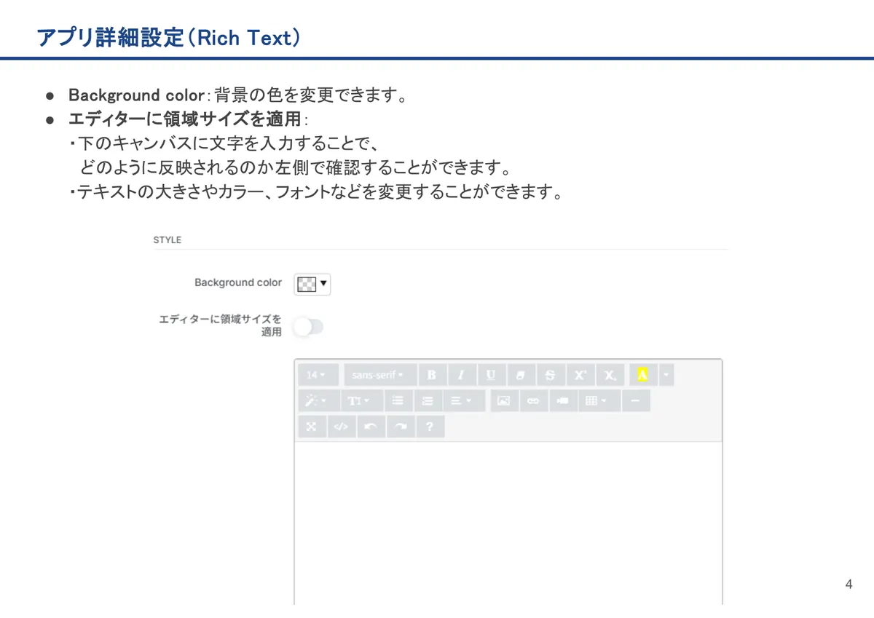
Task: Toggle bold formatting in the editor
Action: pyautogui.click(x=432, y=375)
